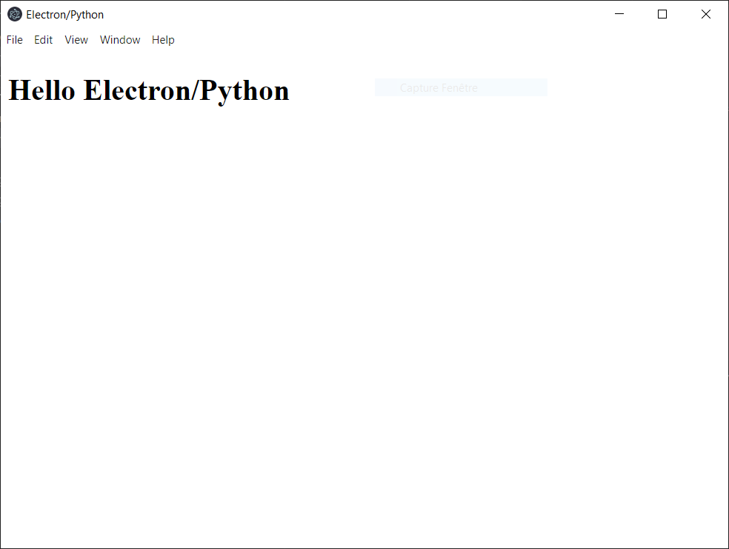Viewport: 729px width, 549px height.
Task: Open the Window menu
Action: pos(120,40)
